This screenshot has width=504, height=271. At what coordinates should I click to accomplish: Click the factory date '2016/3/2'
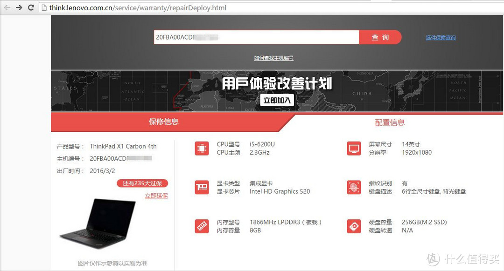click(x=102, y=171)
